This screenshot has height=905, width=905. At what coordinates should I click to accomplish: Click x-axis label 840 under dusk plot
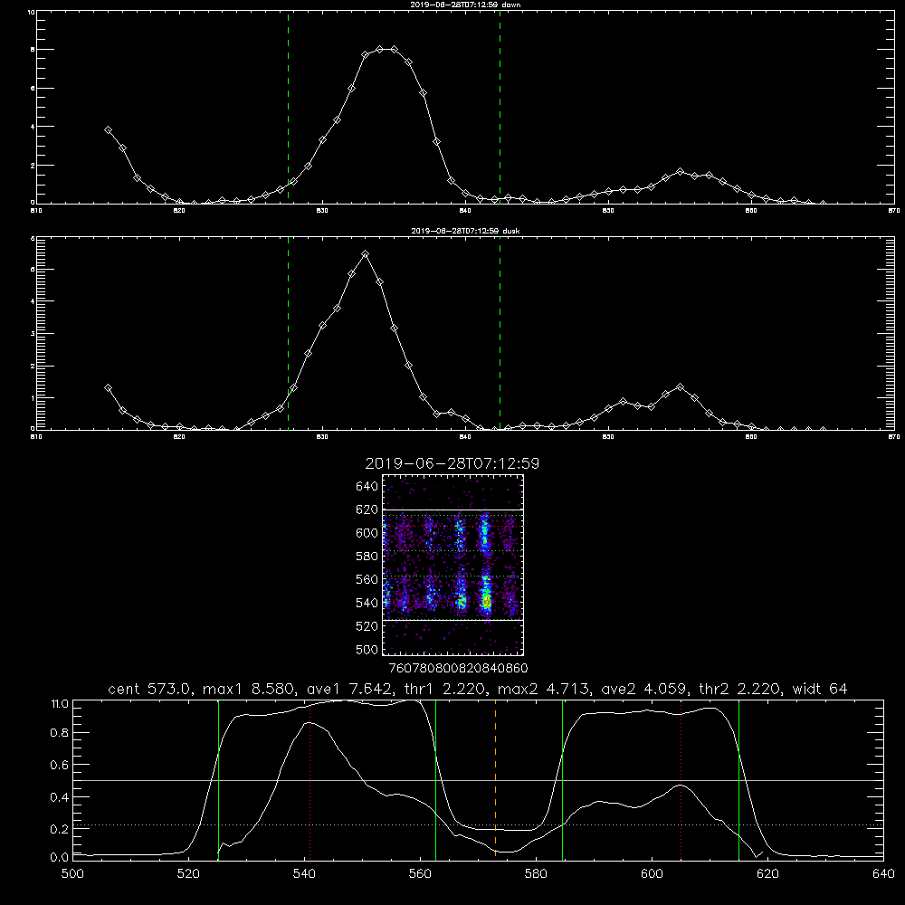click(465, 437)
